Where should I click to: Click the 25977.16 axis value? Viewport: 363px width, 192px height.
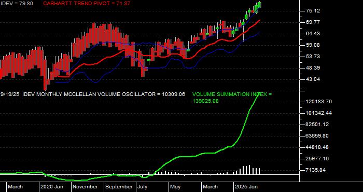[317, 159]
